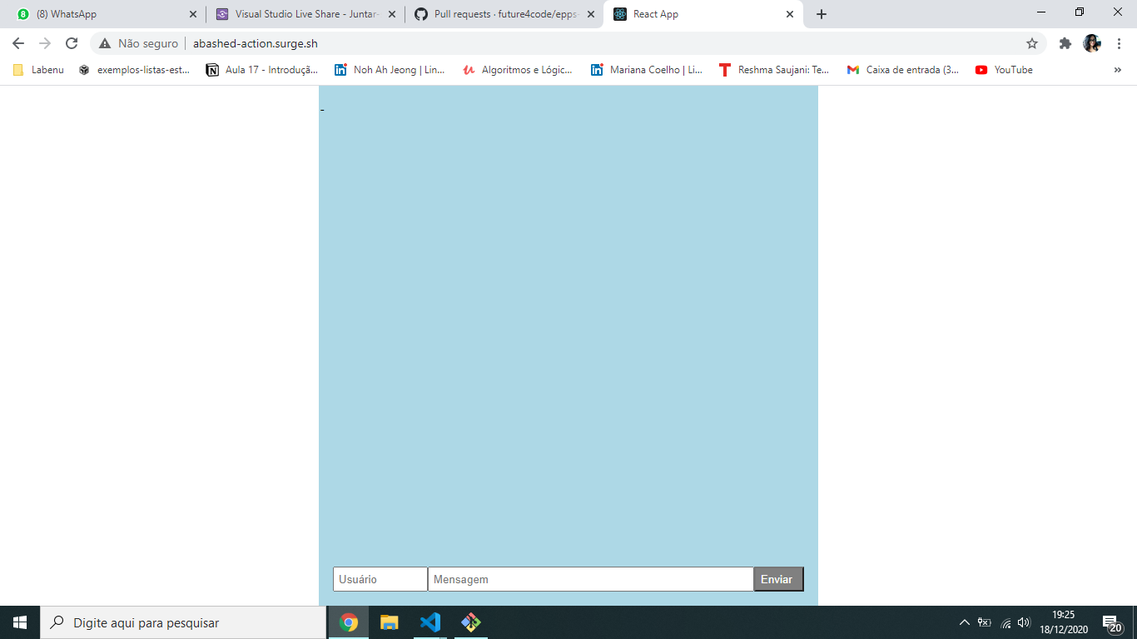Show hidden system tray icons
The height and width of the screenshot is (639, 1137).
coord(965,622)
